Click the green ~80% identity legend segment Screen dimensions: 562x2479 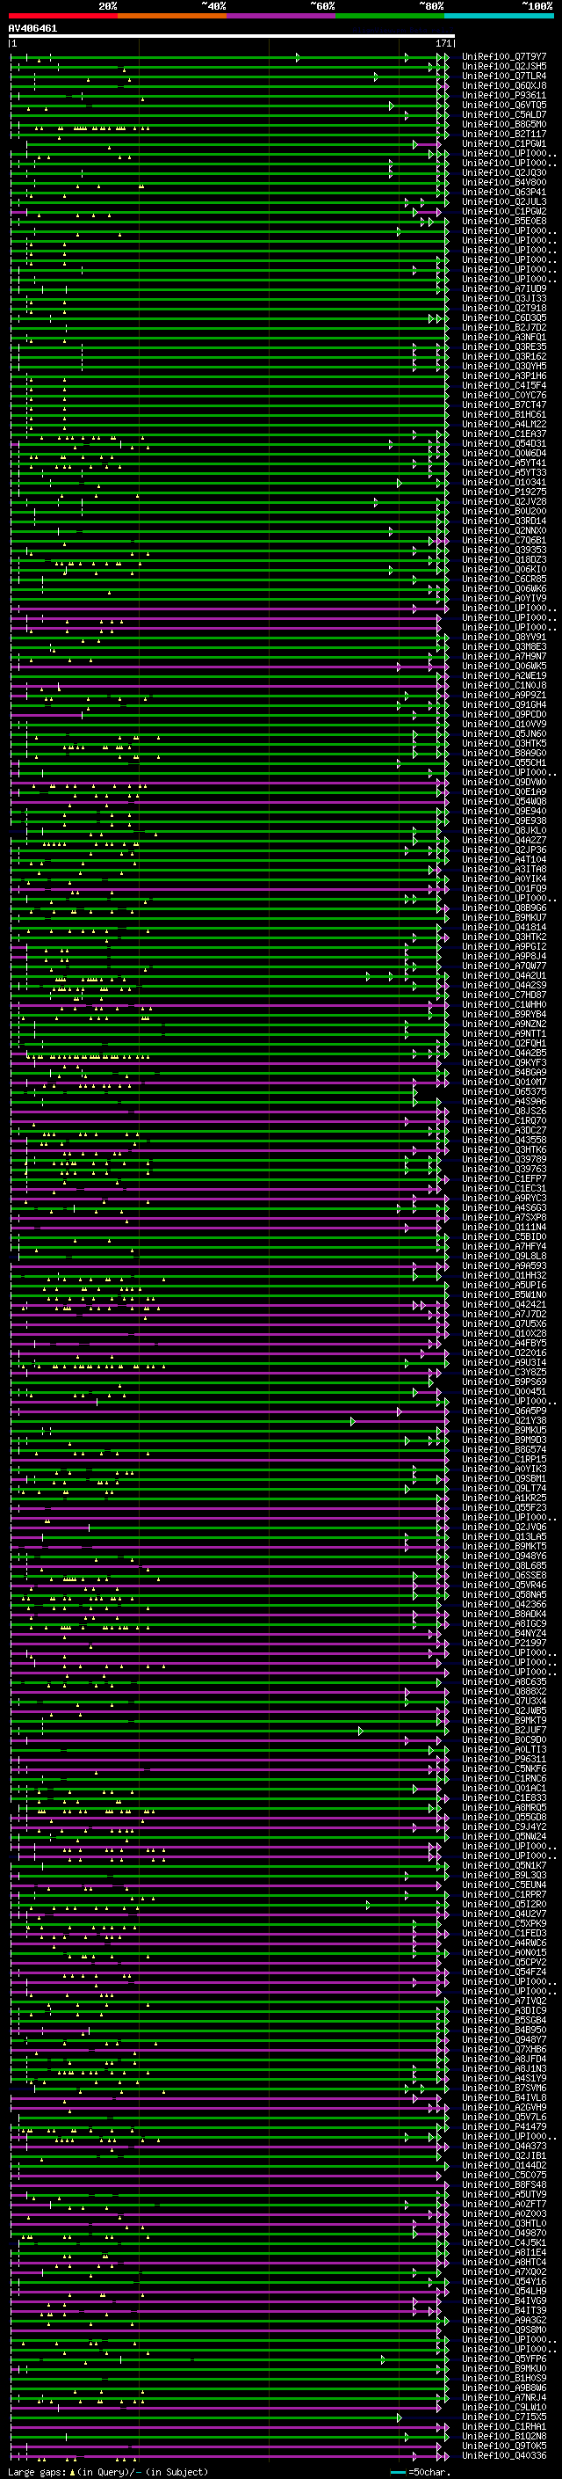pos(389,16)
